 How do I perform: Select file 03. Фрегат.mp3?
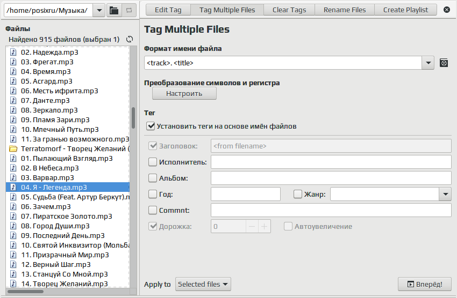point(67,62)
